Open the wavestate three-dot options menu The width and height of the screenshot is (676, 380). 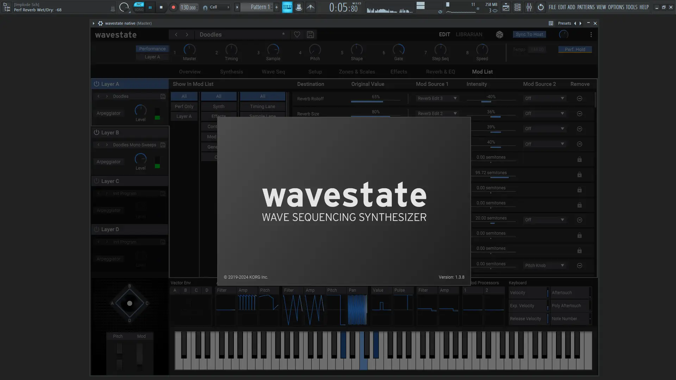(591, 34)
